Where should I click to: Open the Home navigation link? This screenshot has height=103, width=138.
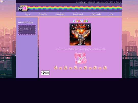(27, 14)
